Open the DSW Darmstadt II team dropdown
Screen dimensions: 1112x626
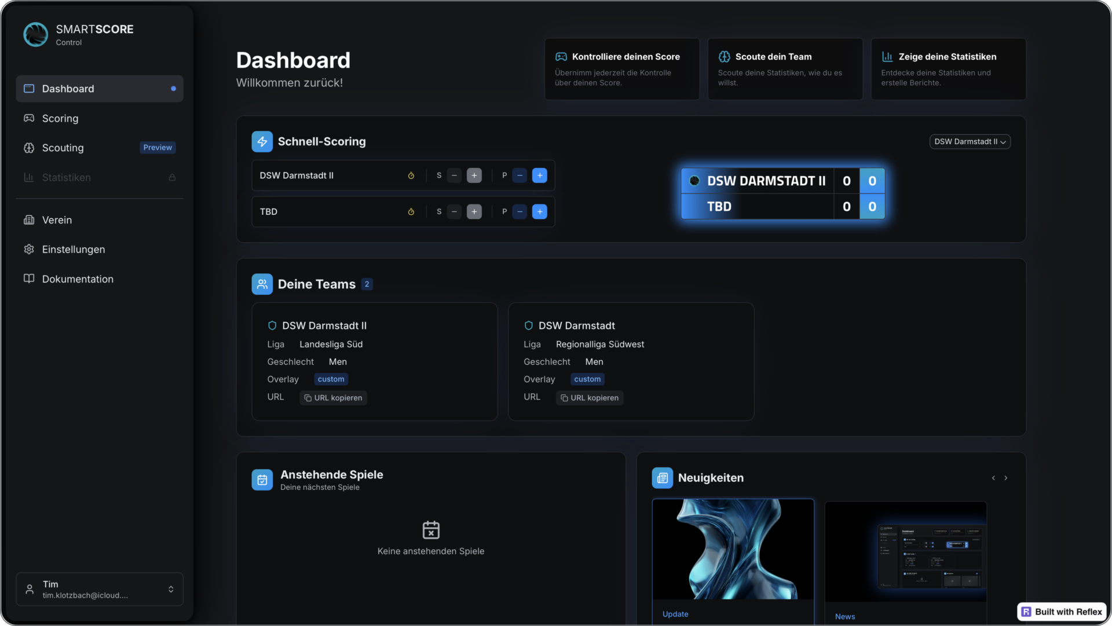pyautogui.click(x=970, y=142)
